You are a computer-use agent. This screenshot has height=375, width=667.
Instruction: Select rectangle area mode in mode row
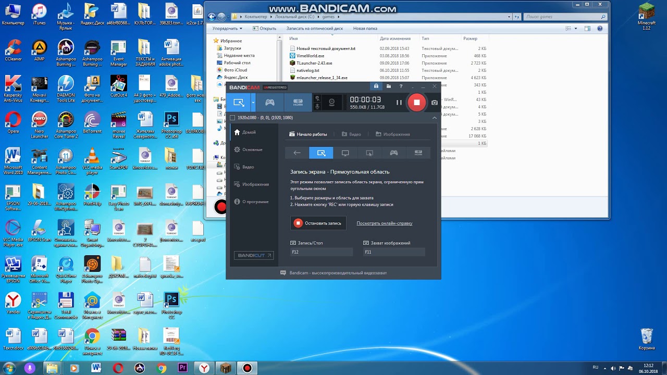click(321, 153)
